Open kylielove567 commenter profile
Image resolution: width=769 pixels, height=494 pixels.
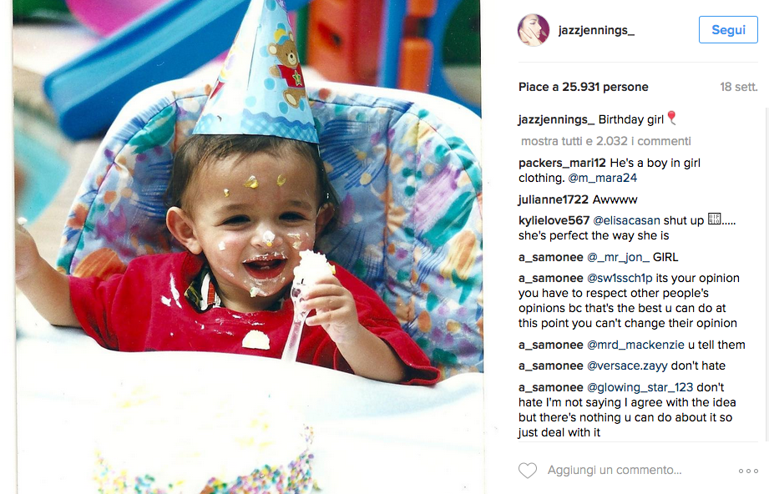tap(554, 220)
